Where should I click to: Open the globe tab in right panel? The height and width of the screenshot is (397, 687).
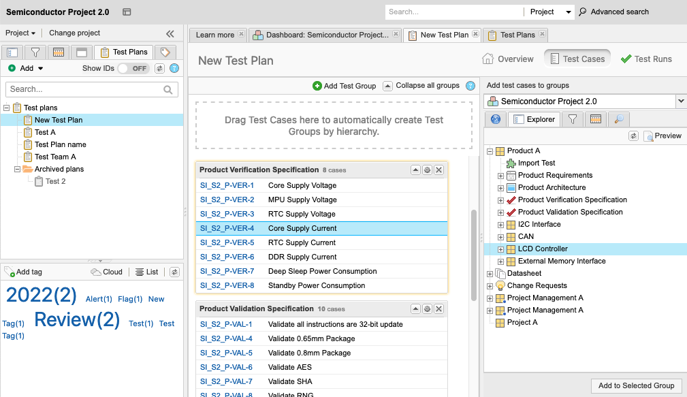[496, 119]
